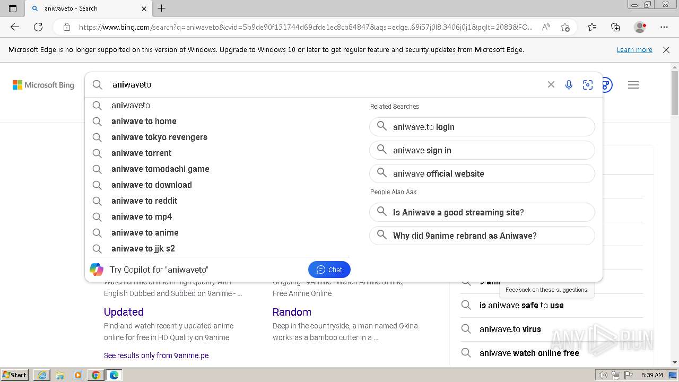
Task: Click the Copilot logo icon
Action: pyautogui.click(x=97, y=270)
